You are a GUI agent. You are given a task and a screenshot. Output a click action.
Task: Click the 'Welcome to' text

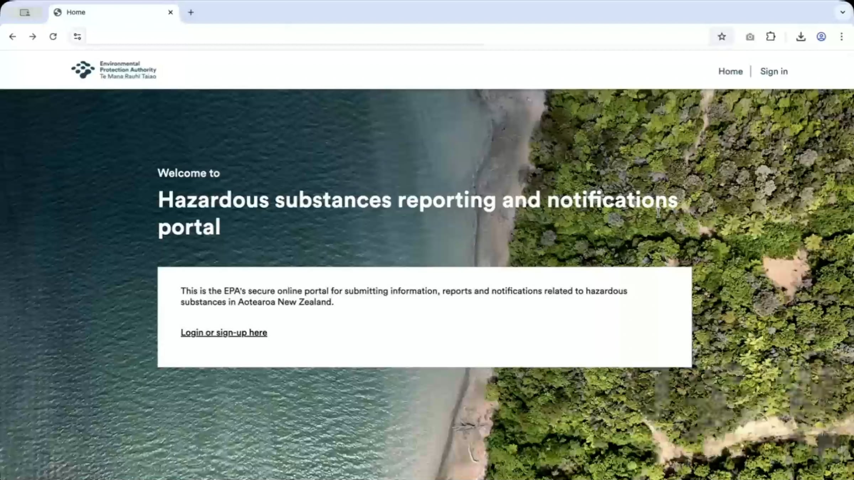pyautogui.click(x=189, y=173)
